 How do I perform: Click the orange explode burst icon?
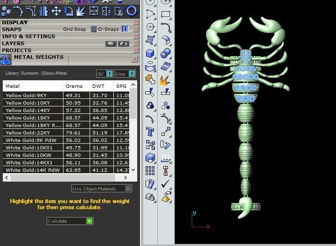point(165,80)
